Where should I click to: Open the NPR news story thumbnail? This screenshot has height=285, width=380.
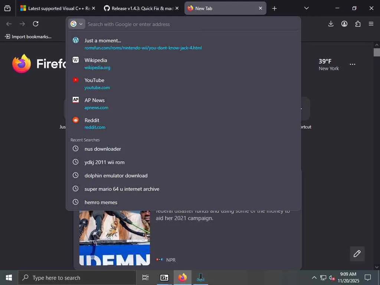pos(115,238)
